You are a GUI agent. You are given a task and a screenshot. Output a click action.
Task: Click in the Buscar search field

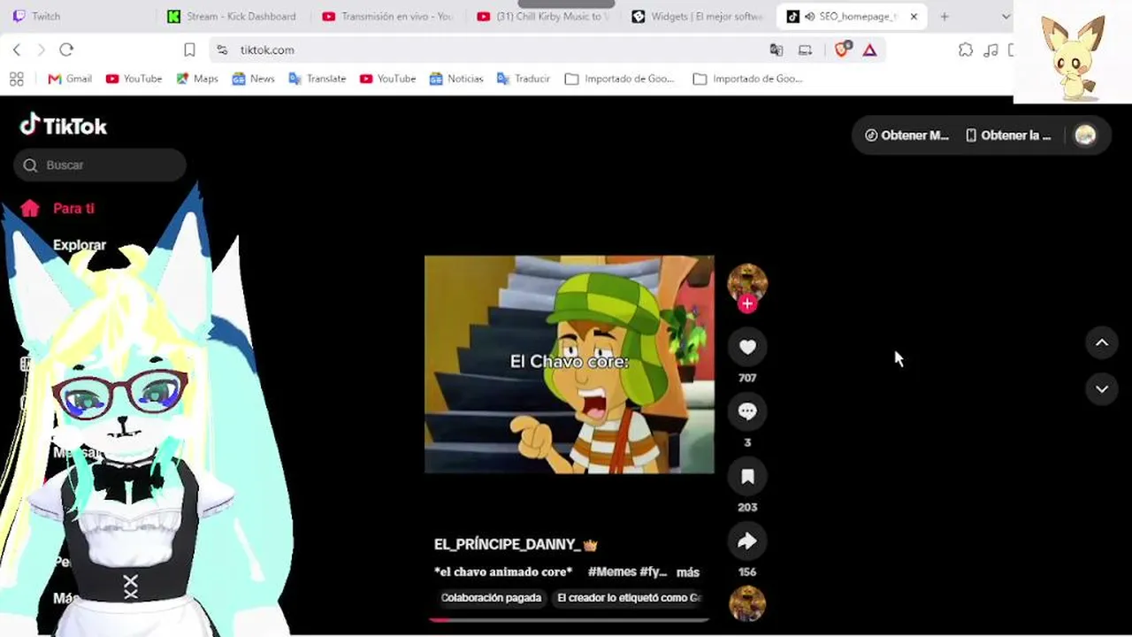(x=100, y=165)
